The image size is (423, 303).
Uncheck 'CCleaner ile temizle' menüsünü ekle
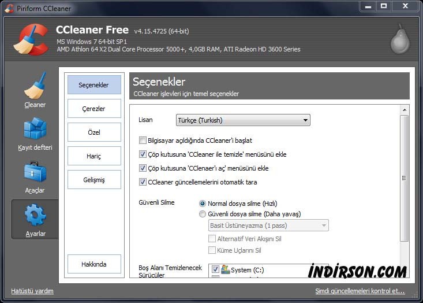143,154
